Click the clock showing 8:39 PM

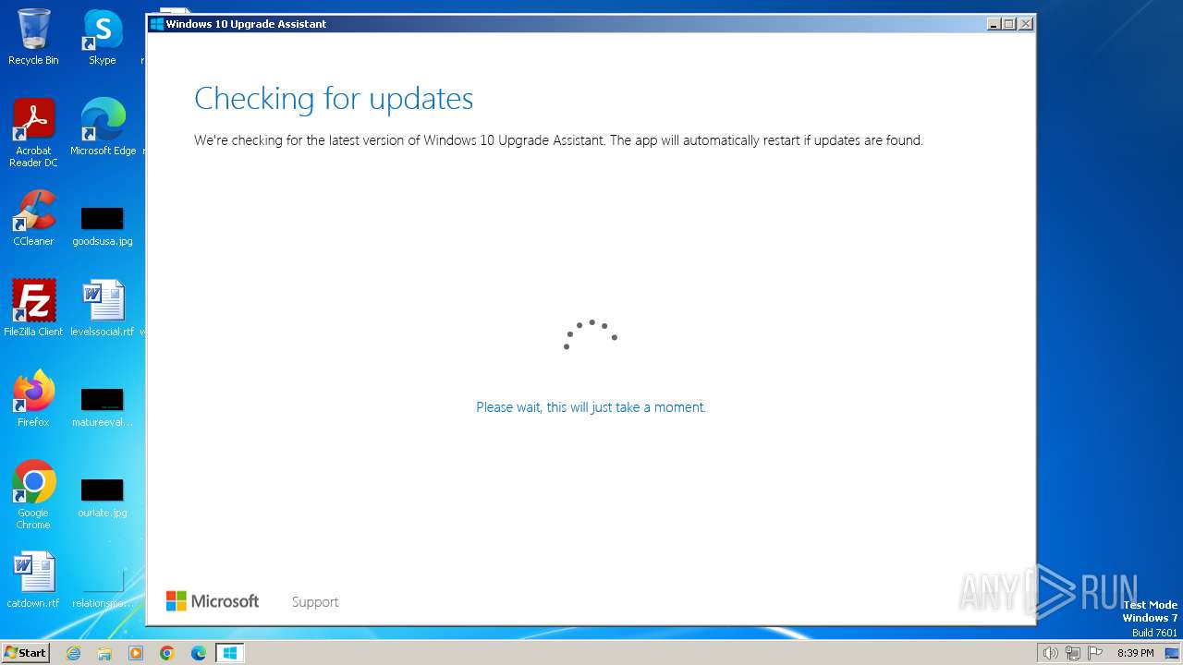coord(1135,653)
